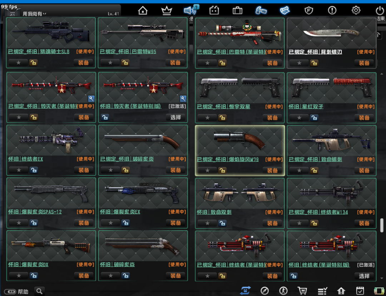This screenshot has height=296, width=386.
Task: Click the home icon in top toolbar
Action: click(143, 10)
